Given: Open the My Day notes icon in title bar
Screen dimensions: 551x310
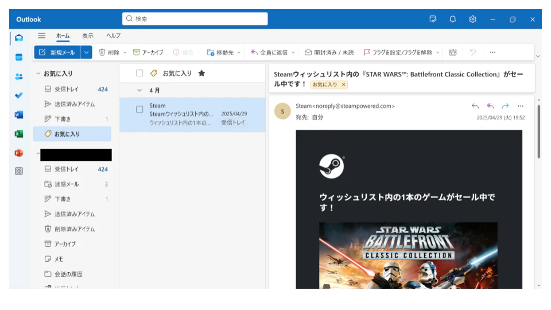Looking at the screenshot, I should click(433, 19).
